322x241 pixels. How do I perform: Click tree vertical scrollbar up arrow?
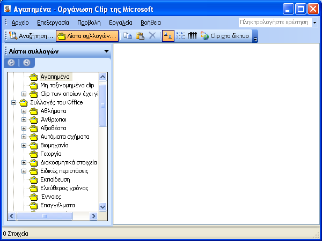pyautogui.click(x=103, y=77)
